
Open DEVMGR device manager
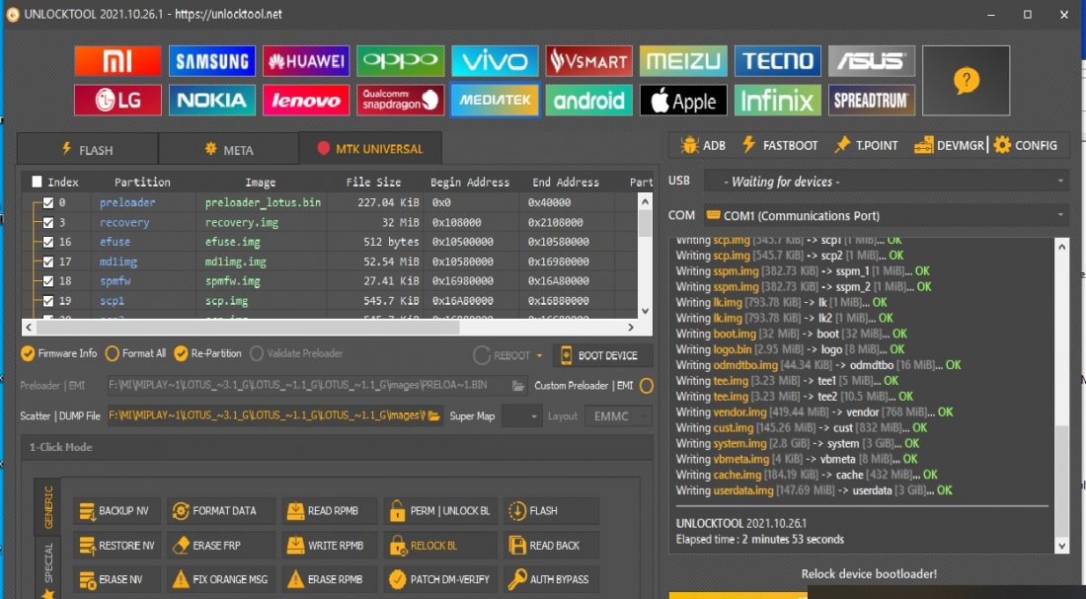[x=949, y=145]
